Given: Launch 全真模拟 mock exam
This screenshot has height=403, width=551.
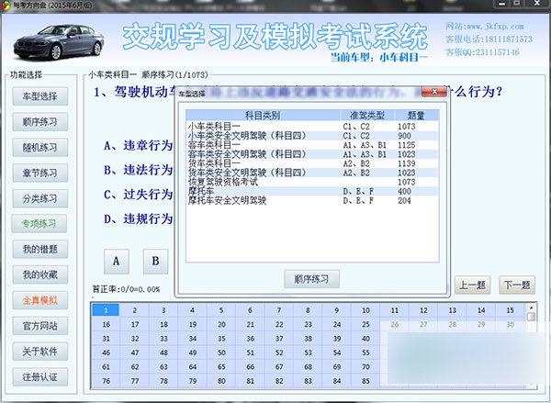Looking at the screenshot, I should [x=39, y=300].
